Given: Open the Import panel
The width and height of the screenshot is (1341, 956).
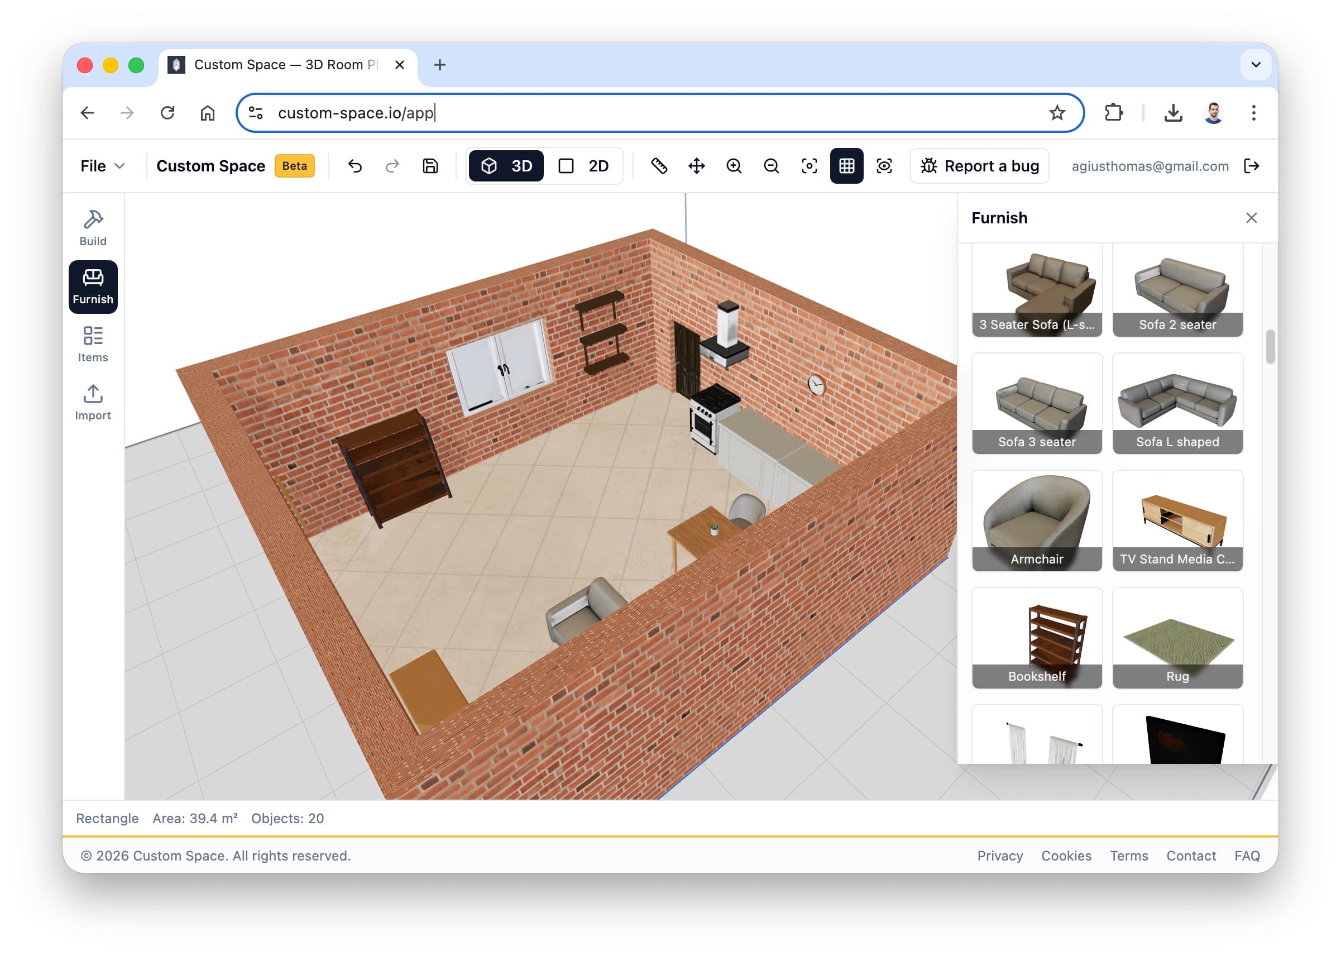Looking at the screenshot, I should 92,402.
